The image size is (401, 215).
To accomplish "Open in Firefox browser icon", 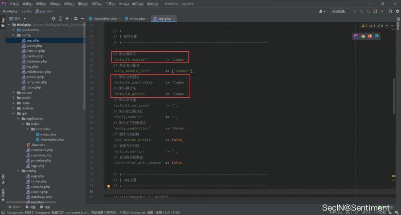I will click(x=369, y=36).
